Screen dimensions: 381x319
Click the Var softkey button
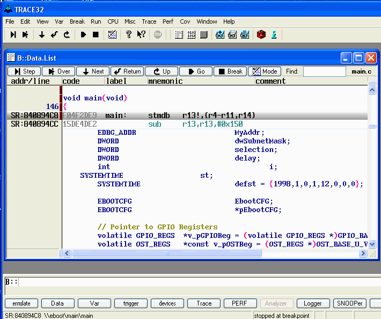(x=94, y=303)
